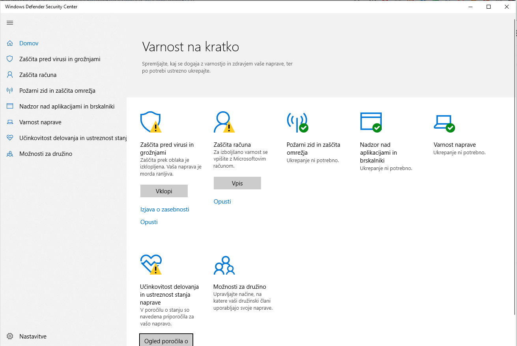
Task: Click the firewall antenna icon in the sidebar
Action: (x=10, y=91)
